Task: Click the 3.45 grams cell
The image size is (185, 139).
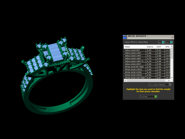Action: (151, 50)
